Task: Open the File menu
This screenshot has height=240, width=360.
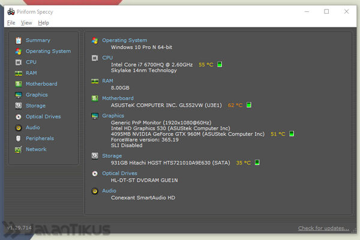Action: click(11, 23)
